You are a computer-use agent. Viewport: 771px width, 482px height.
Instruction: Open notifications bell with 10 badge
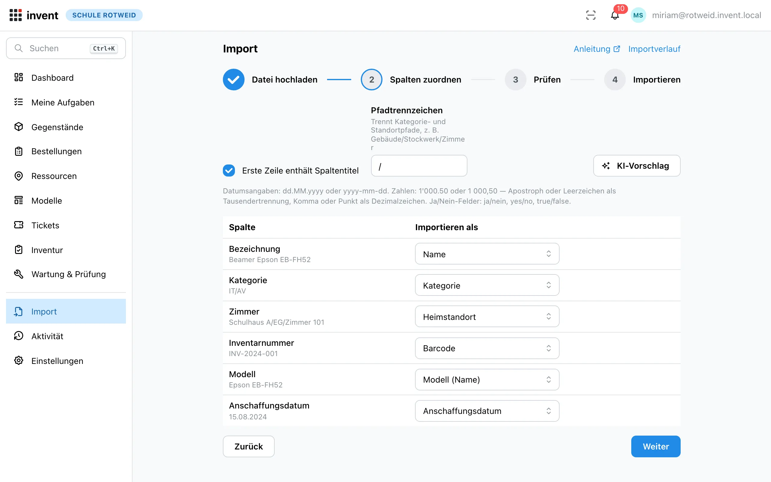[615, 15]
